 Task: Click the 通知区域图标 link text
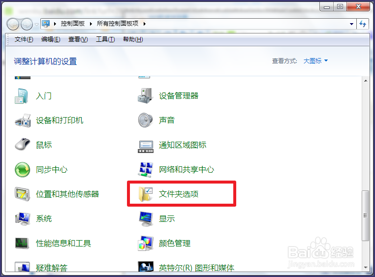coord(183,145)
